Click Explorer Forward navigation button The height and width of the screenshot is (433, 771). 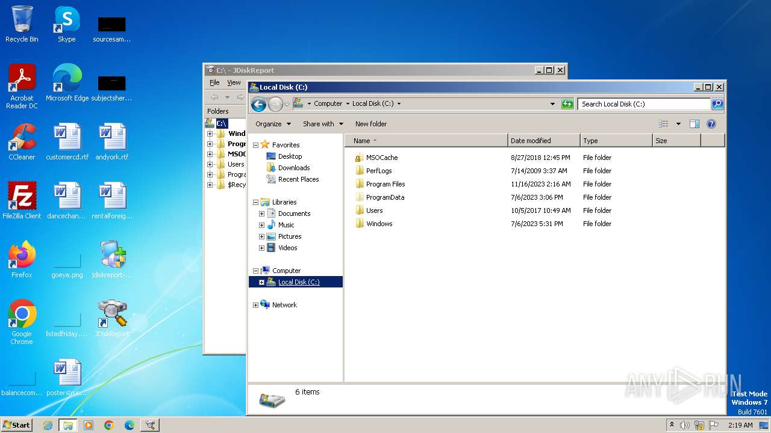click(x=275, y=105)
